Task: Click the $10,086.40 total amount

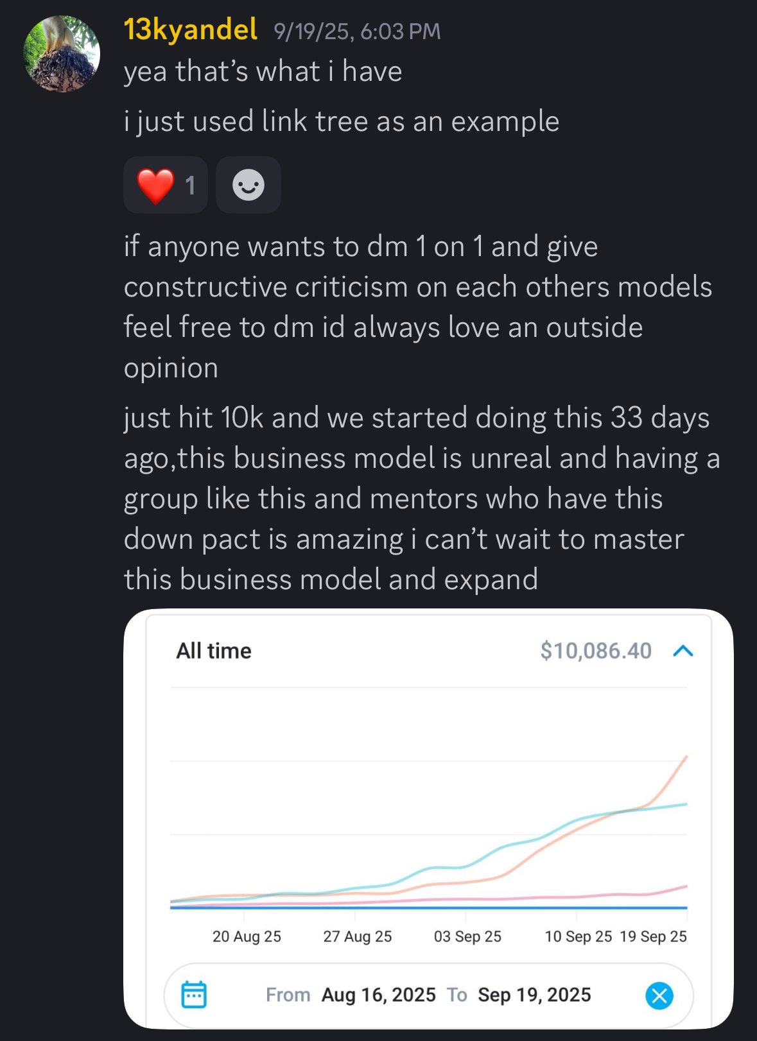Action: pos(596,651)
